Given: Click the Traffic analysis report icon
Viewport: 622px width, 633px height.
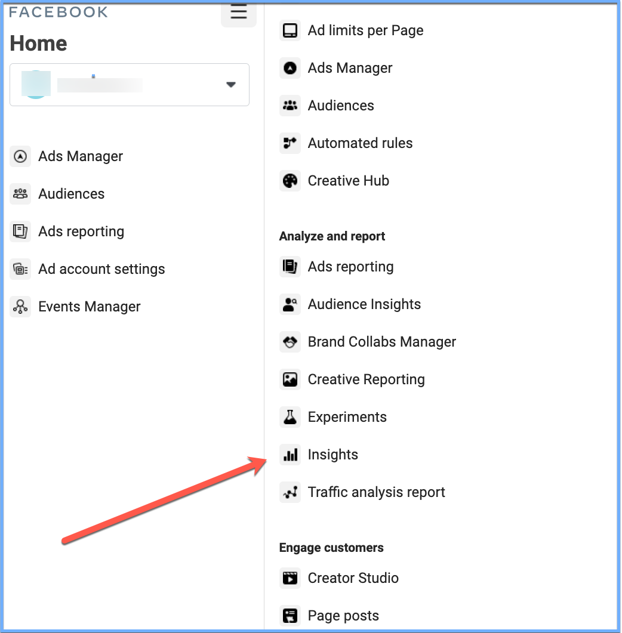Looking at the screenshot, I should click(x=290, y=492).
